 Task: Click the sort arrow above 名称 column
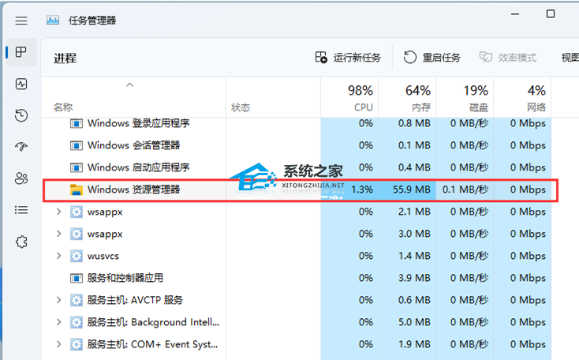point(129,85)
